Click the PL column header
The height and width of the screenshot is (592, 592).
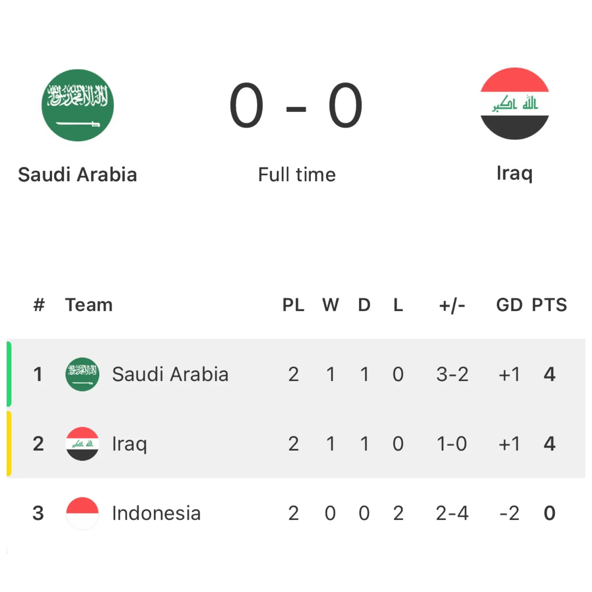pos(293,305)
